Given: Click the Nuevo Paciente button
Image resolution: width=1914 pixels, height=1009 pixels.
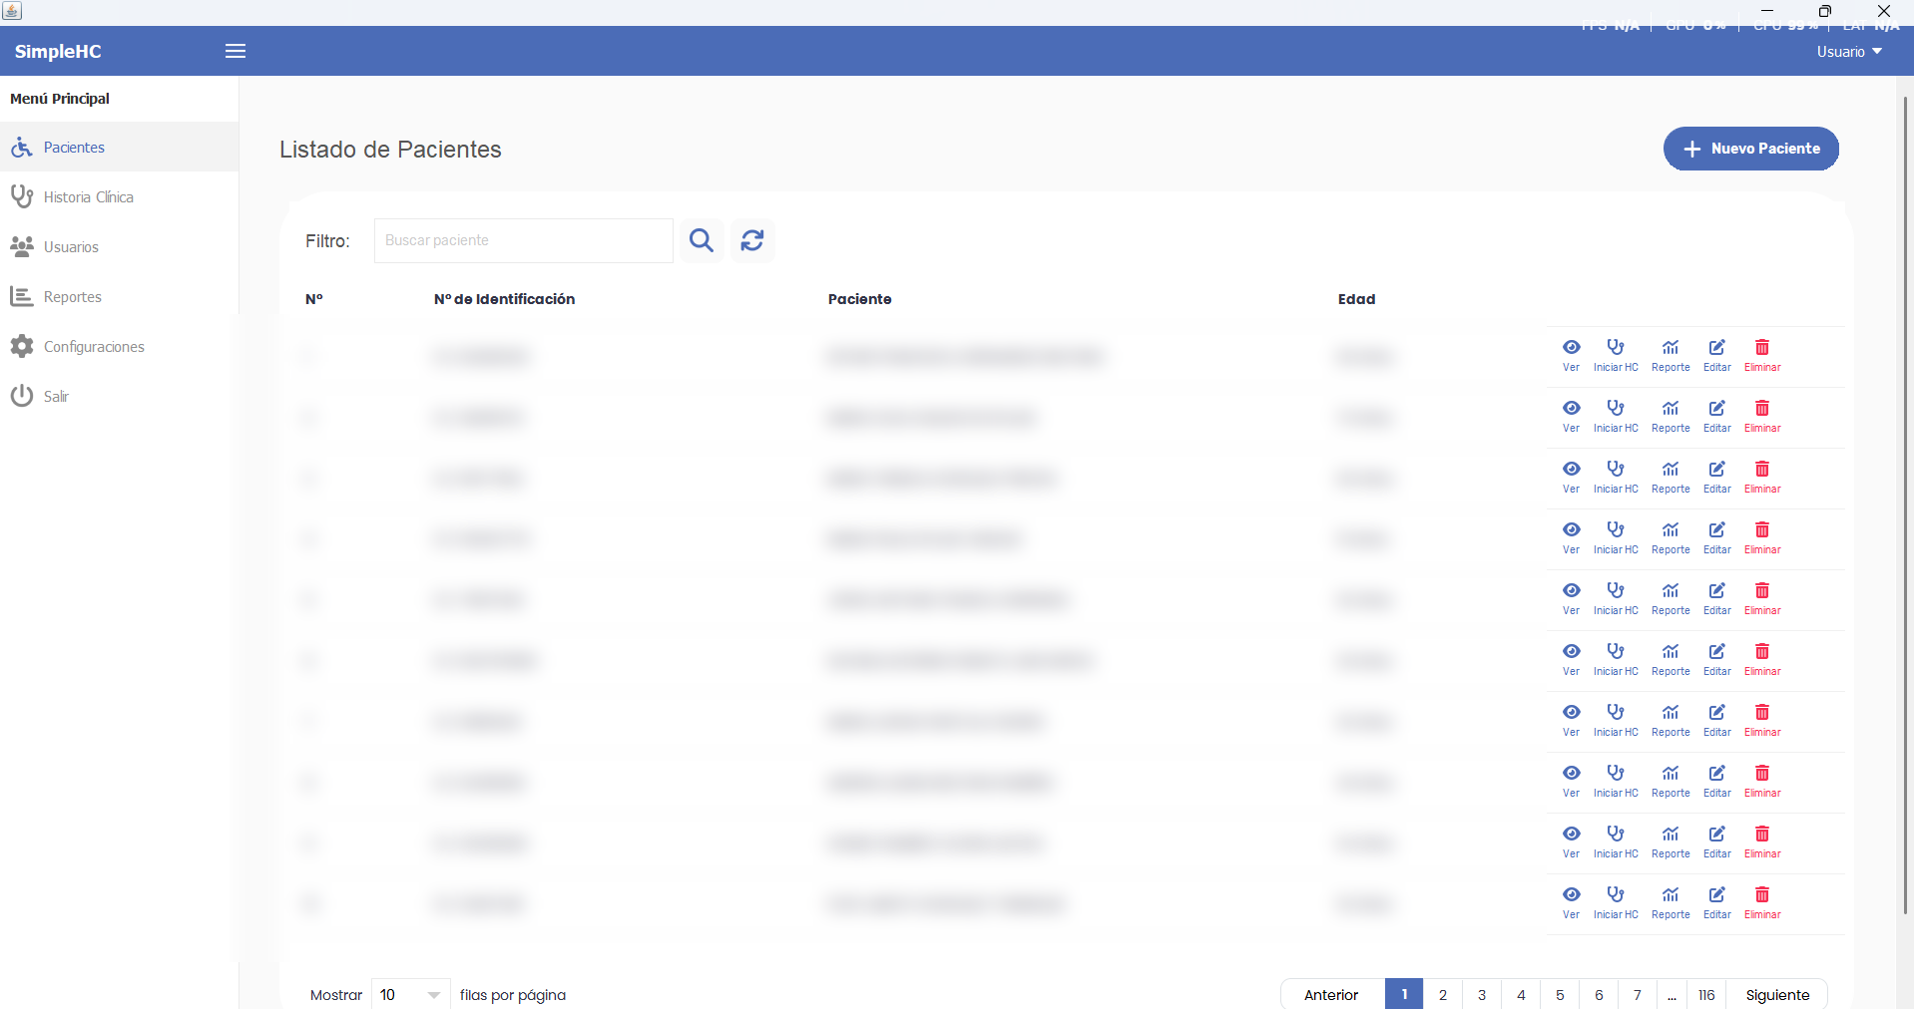Looking at the screenshot, I should (x=1751, y=149).
